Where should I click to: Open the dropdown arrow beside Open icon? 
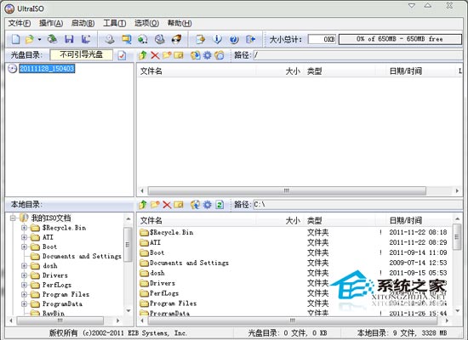39,39
